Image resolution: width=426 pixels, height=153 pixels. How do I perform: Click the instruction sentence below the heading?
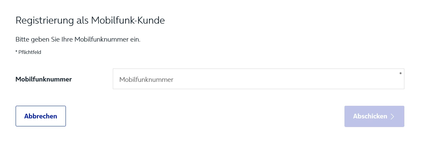coord(78,39)
